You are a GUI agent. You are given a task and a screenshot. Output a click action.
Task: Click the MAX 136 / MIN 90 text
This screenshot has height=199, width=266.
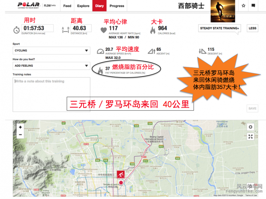click(x=124, y=37)
